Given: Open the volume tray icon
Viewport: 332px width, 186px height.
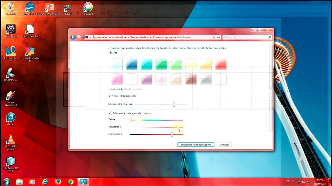Looking at the screenshot, I should 303,182.
